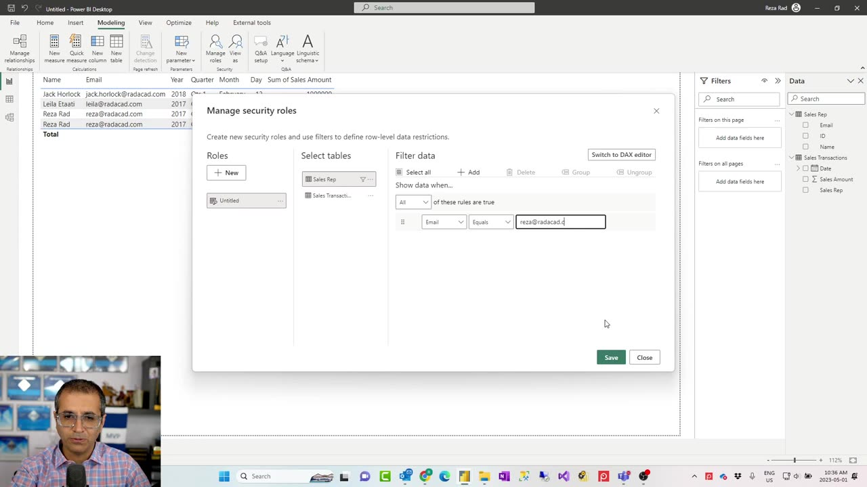The image size is (867, 487).
Task: Open the File menu
Action: [x=15, y=22]
